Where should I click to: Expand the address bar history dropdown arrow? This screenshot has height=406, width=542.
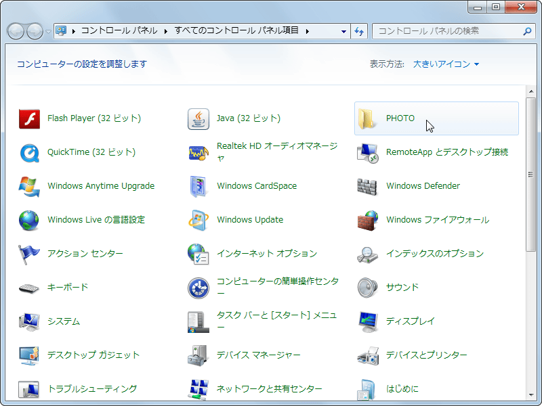tap(343, 31)
